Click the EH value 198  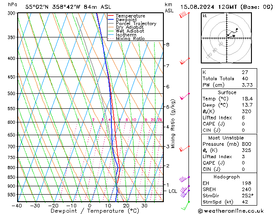247,183
